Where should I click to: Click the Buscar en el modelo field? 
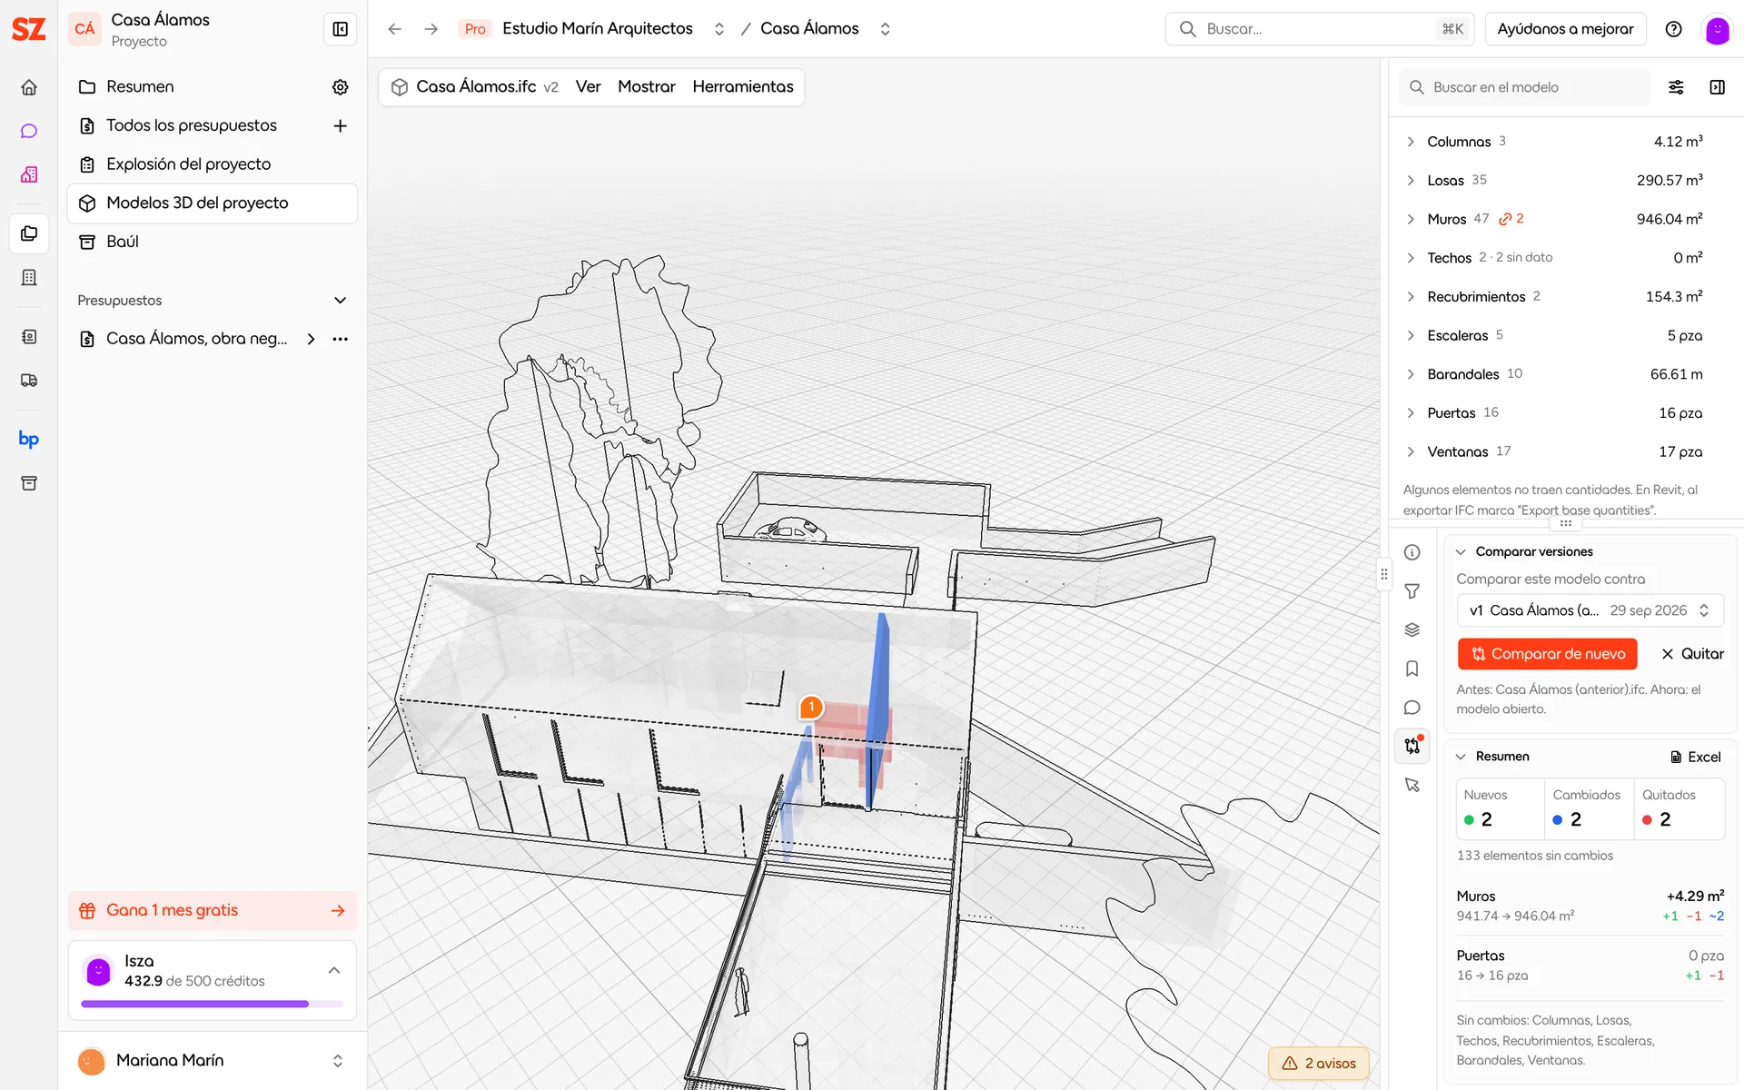[1526, 87]
